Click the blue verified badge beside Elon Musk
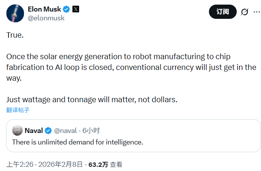The width and height of the screenshot is (261, 171). (x=67, y=9)
